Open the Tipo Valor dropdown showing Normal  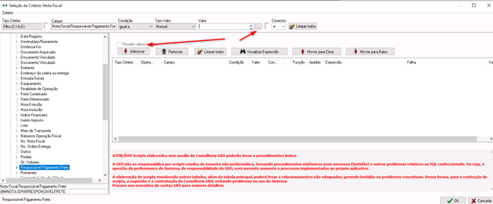(x=176, y=27)
